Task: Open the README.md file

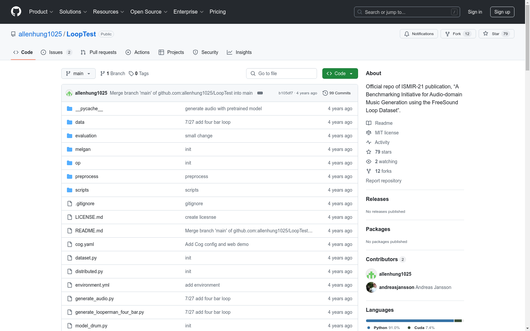Action: (x=89, y=231)
